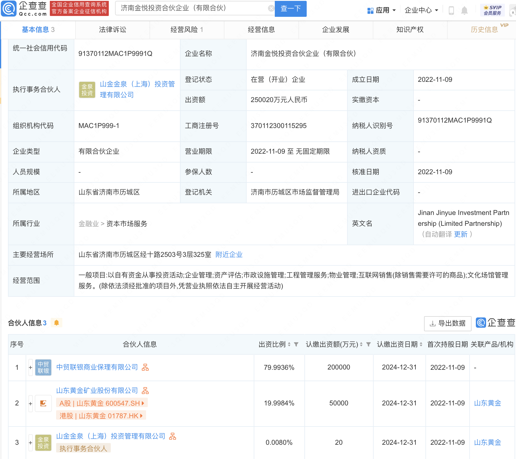516x459 pixels.
Task: Sort by 认缴出资额 arrows
Action: pos(361,344)
